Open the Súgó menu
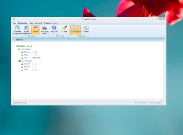This screenshot has height=135, width=183. (56, 23)
